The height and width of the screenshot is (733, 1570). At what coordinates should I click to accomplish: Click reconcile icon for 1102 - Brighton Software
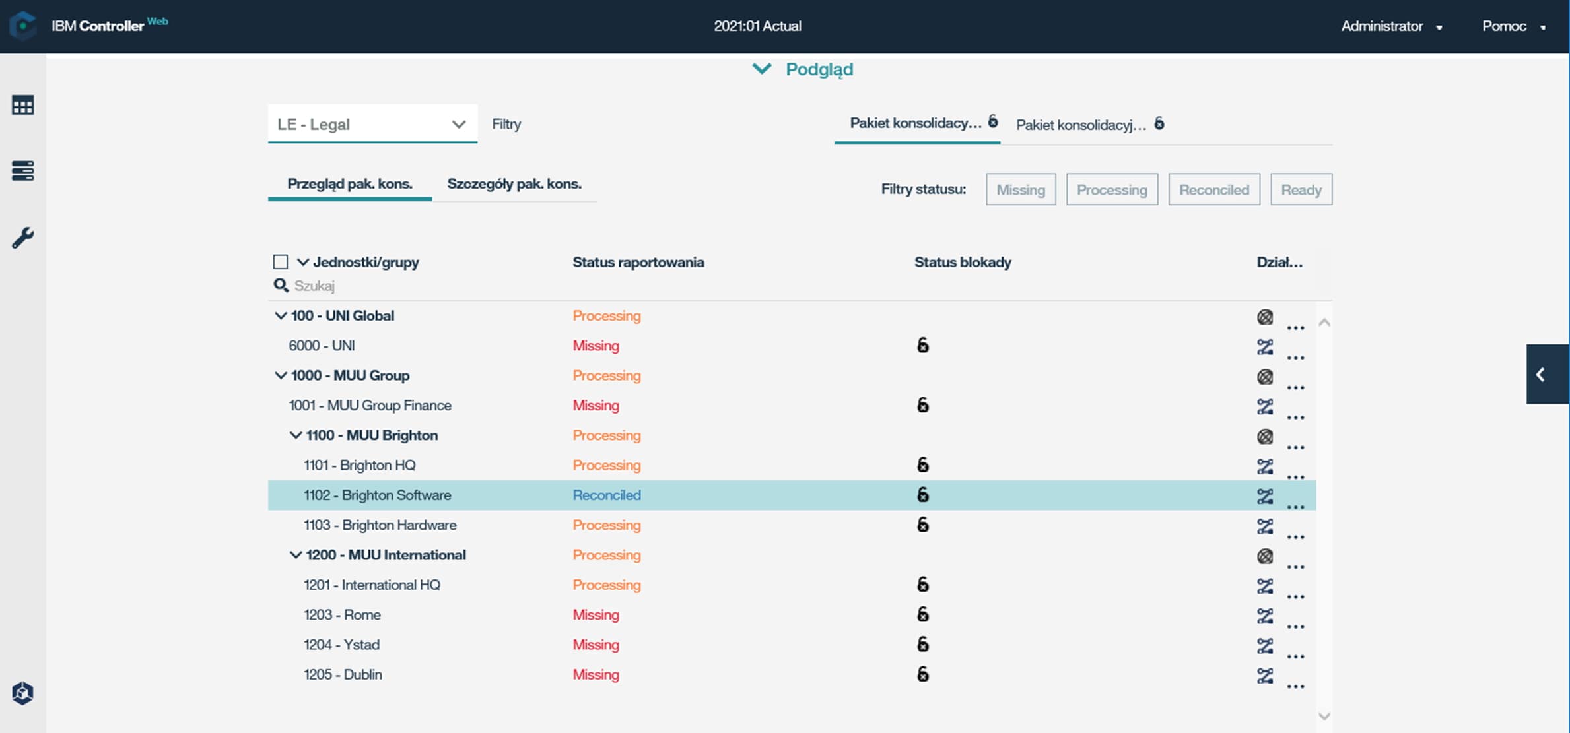(1264, 495)
